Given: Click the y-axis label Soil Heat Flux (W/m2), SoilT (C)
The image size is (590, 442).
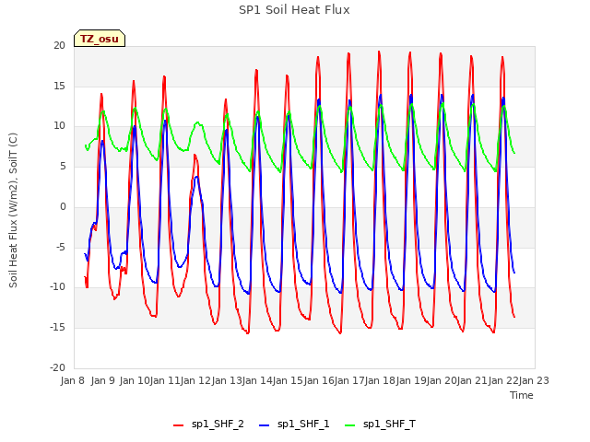Looking at the screenshot, I should 13,210.
